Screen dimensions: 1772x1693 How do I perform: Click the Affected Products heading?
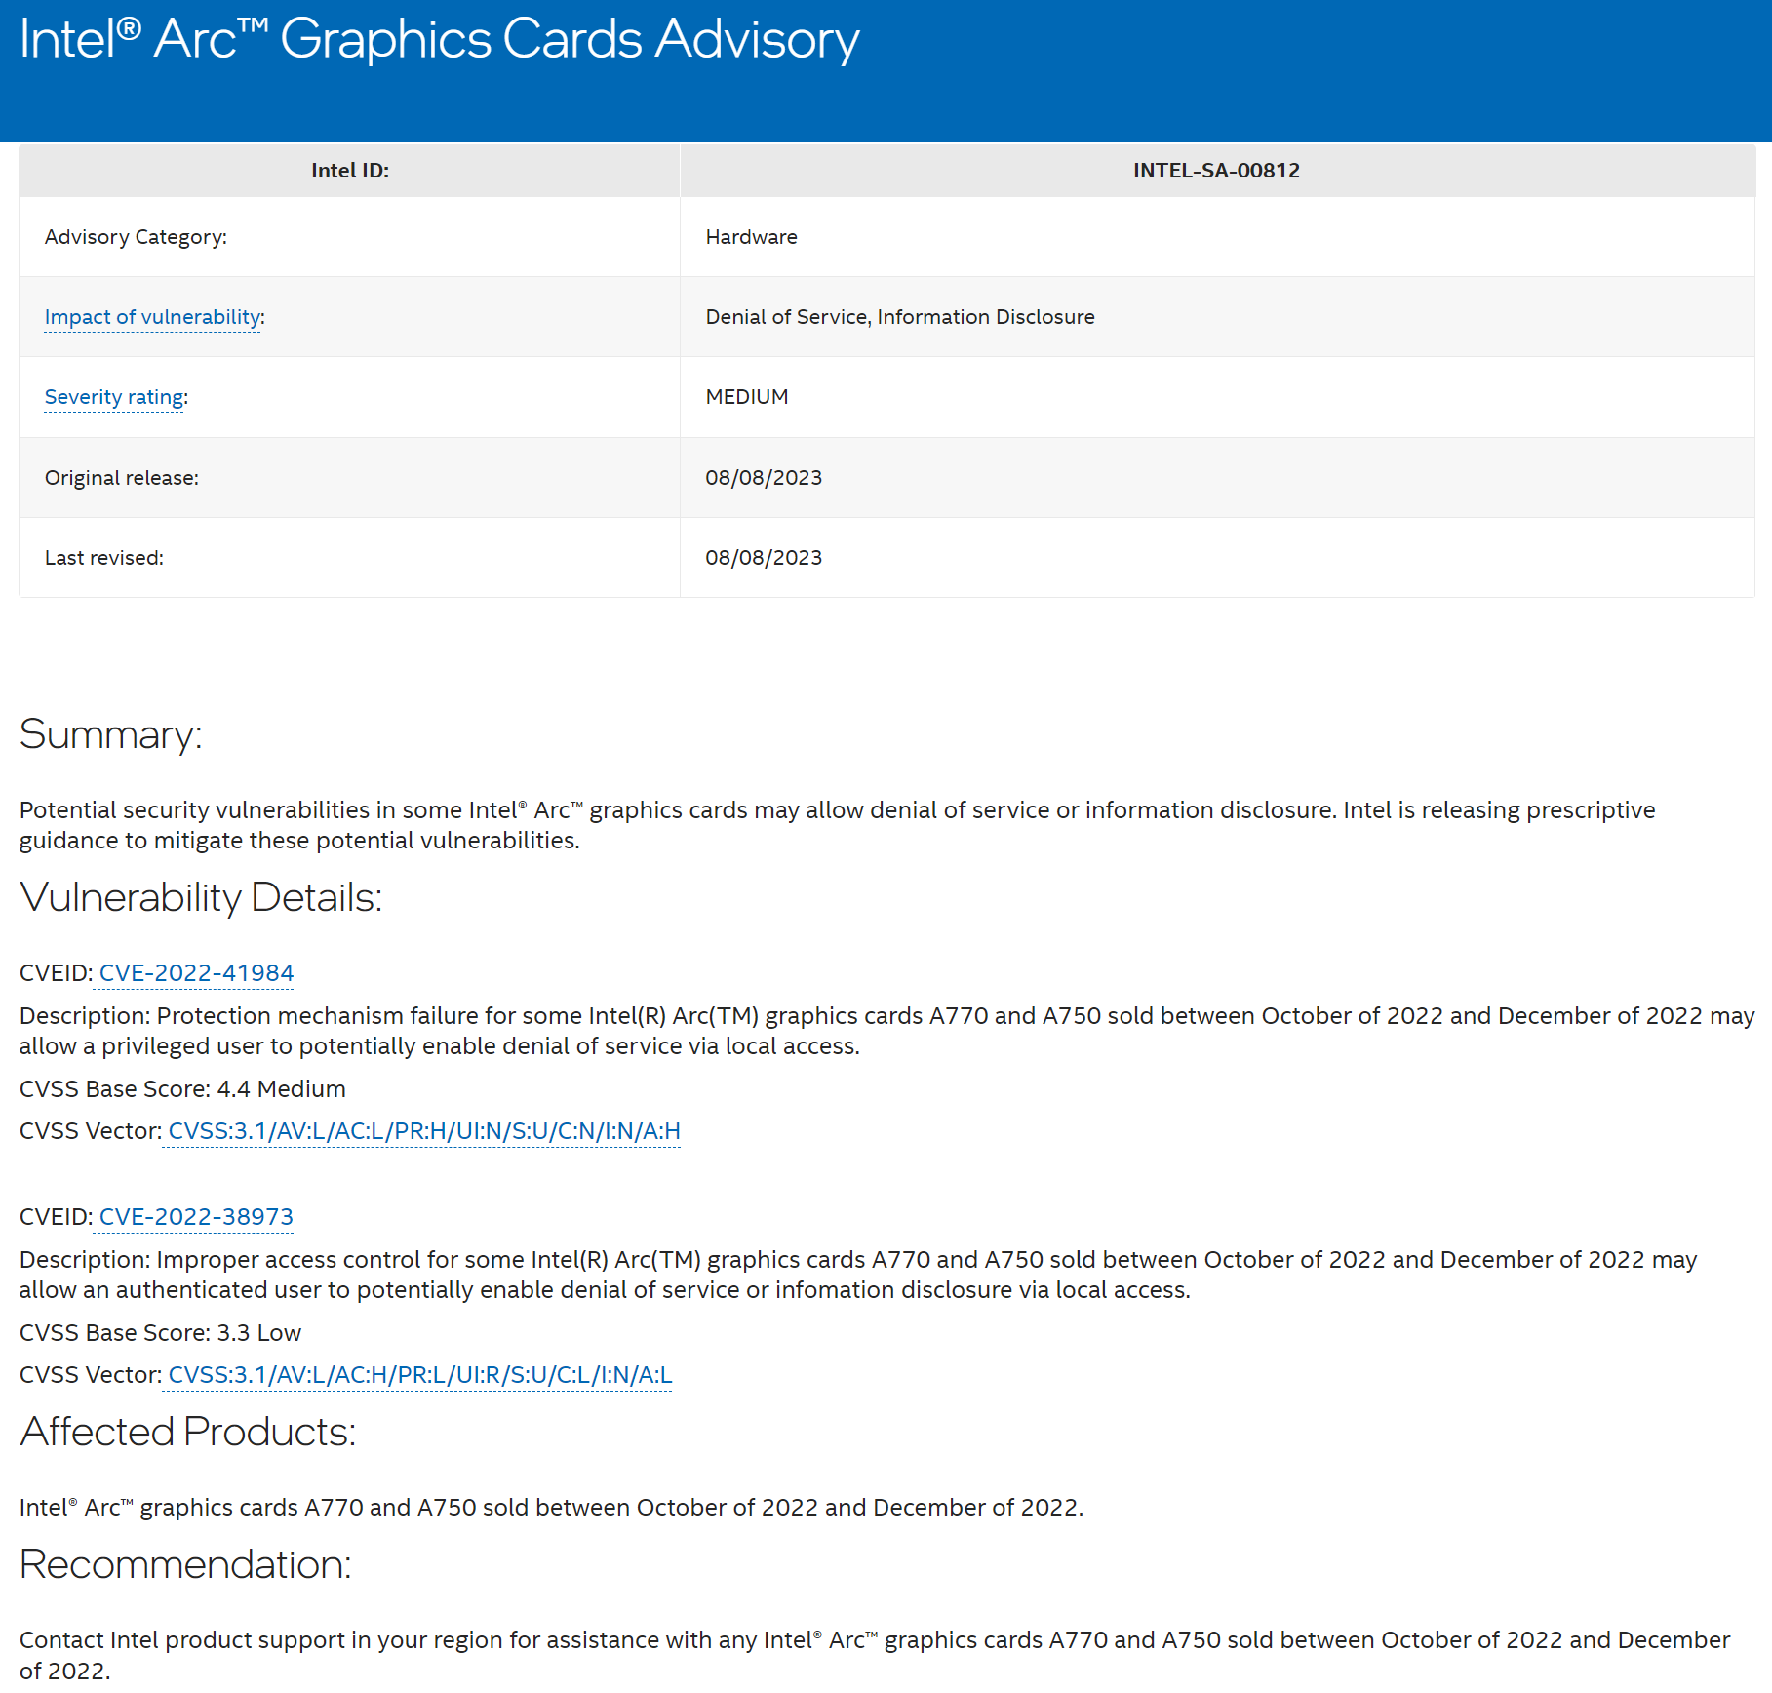click(x=187, y=1432)
